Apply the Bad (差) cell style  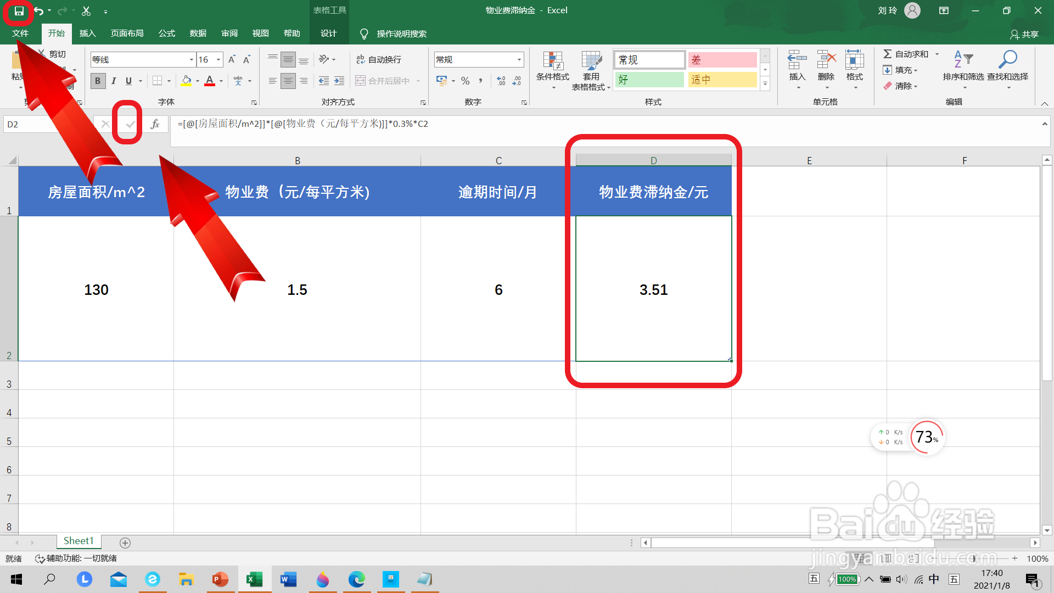pyautogui.click(x=722, y=60)
